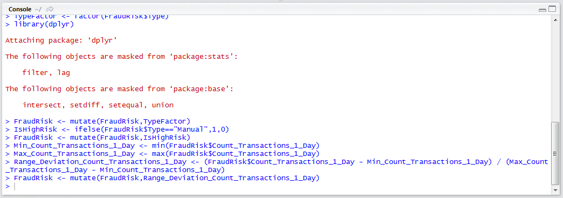Click the 'mutate(FraudRisk,IsHighRisk)' command line
Viewport: 563px width, 198px height.
coord(98,138)
